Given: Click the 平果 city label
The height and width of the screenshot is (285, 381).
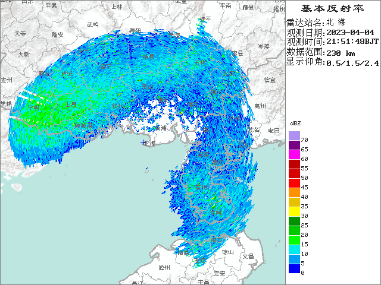Looking at the screenshot, I should point(51,5).
